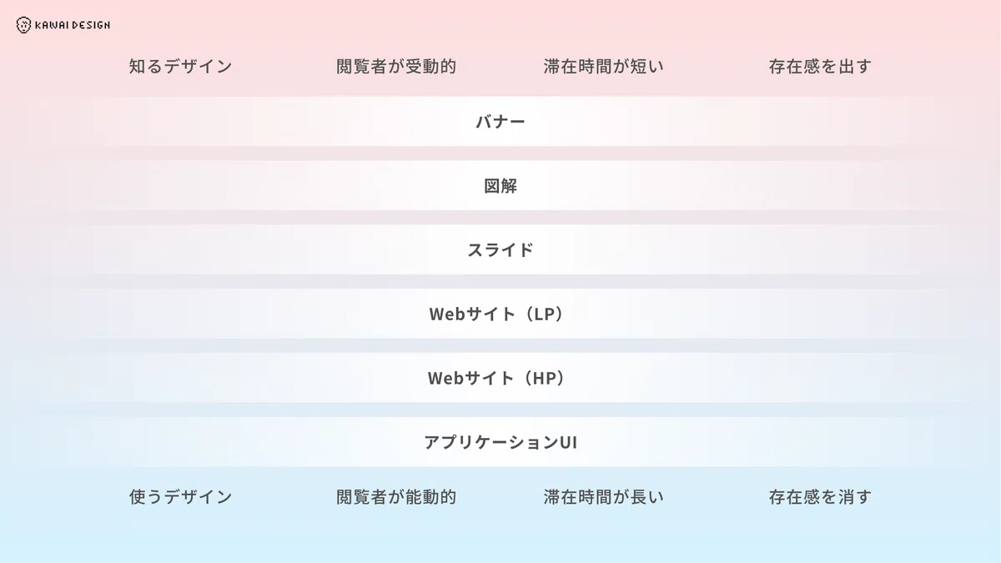Select the 滞在時間が長い label
Image resolution: width=1001 pixels, height=563 pixels.
pyautogui.click(x=604, y=497)
